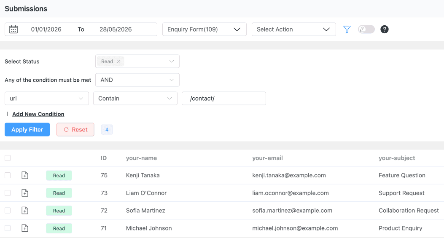Select checkbox for submission 73
The width and height of the screenshot is (444, 238).
tap(8, 193)
